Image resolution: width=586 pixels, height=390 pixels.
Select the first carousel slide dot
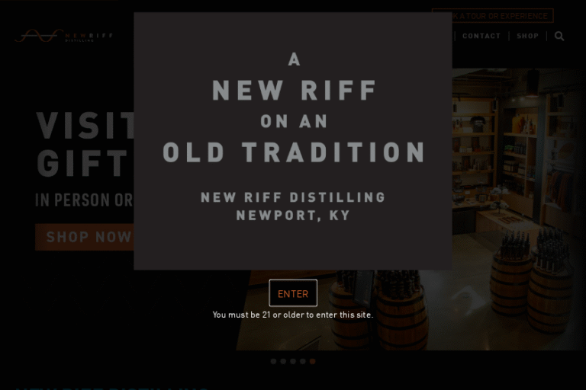coord(274,361)
